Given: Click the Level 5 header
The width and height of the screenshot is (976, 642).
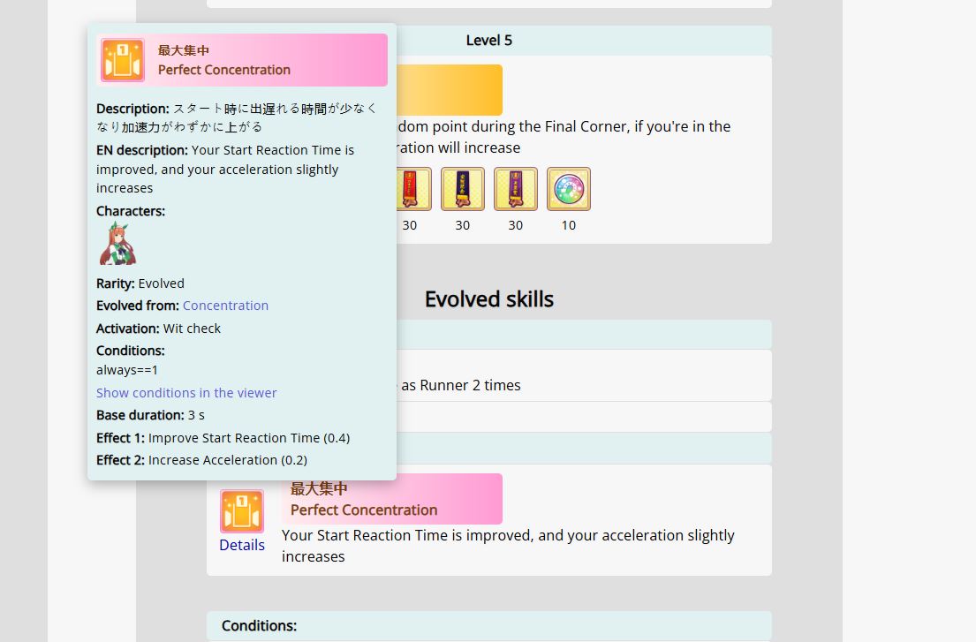Looking at the screenshot, I should point(489,41).
